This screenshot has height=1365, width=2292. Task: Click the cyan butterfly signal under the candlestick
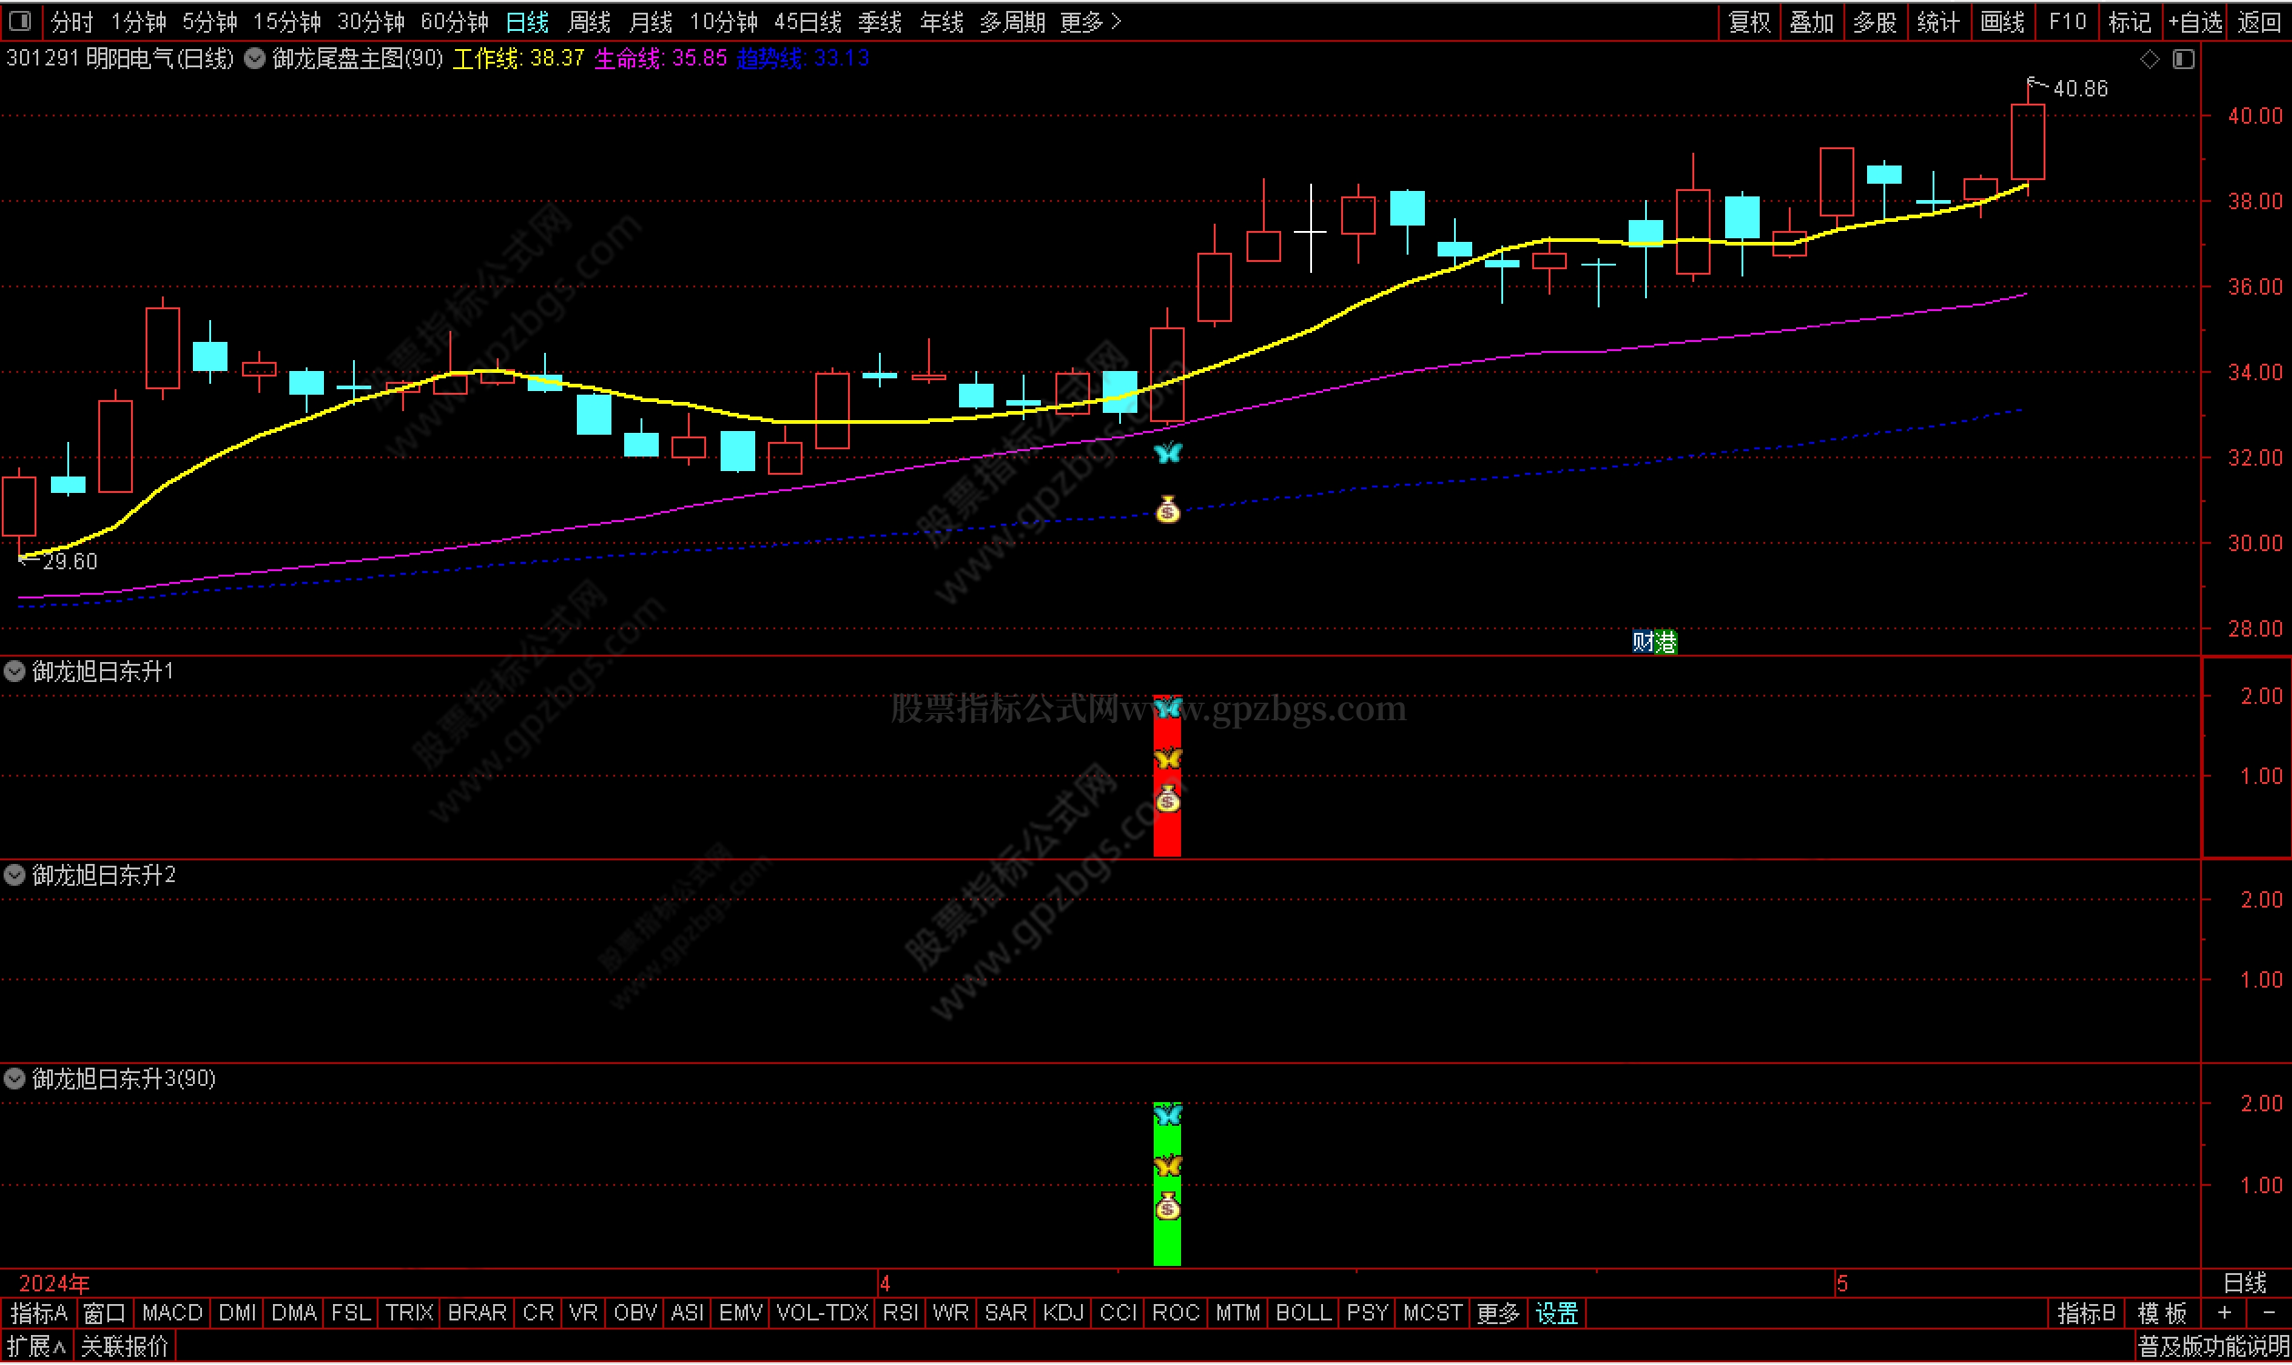pos(1167,453)
